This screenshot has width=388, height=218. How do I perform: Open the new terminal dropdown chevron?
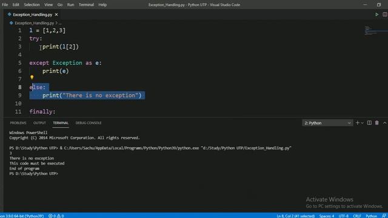tap(363, 123)
